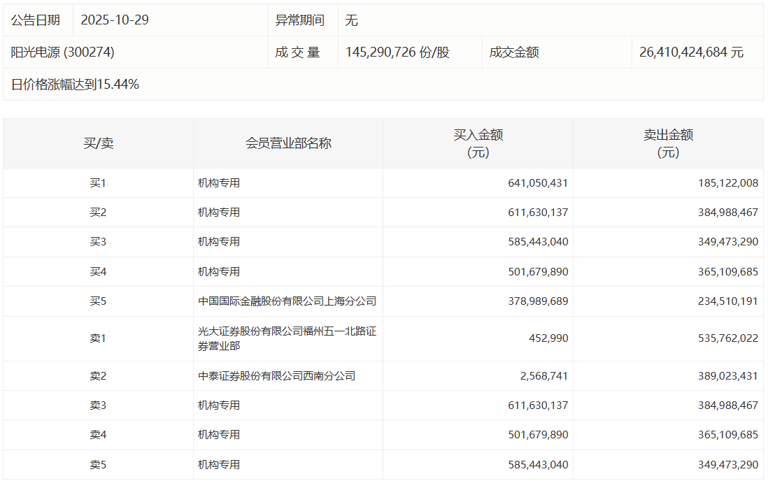768x488 pixels.
Task: Click the buy amount 641,050,431
Action: [x=538, y=183]
